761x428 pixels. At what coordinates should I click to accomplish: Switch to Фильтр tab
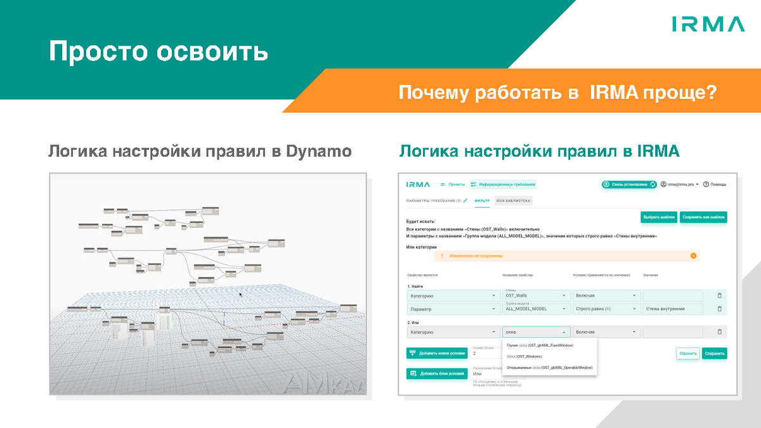pyautogui.click(x=483, y=200)
